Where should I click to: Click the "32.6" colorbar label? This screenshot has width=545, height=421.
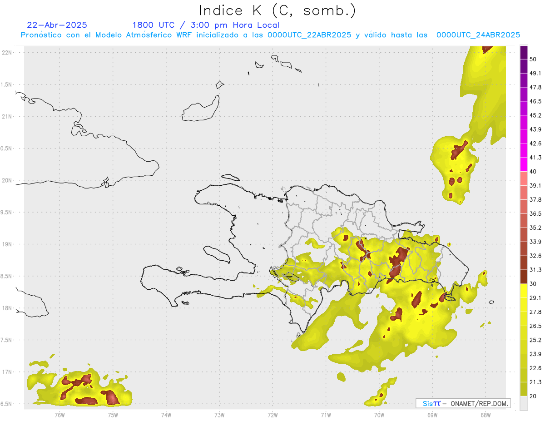coord(535,256)
